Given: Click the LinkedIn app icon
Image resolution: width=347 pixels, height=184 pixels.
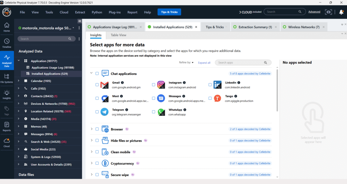Looking at the screenshot, I should [217, 85].
